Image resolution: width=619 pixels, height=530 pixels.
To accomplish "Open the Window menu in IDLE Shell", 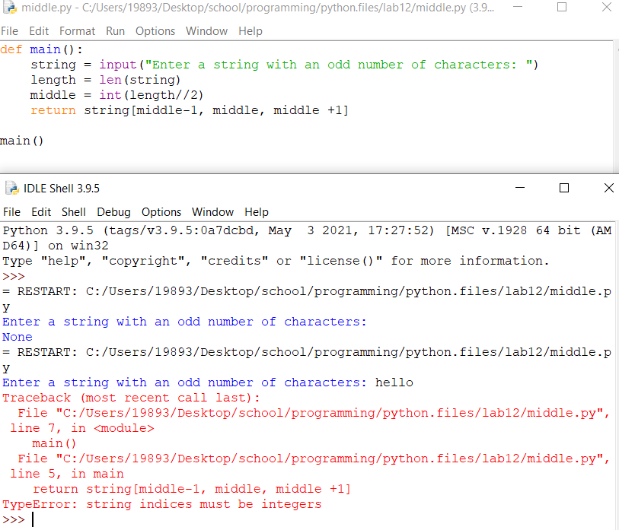I will point(212,212).
